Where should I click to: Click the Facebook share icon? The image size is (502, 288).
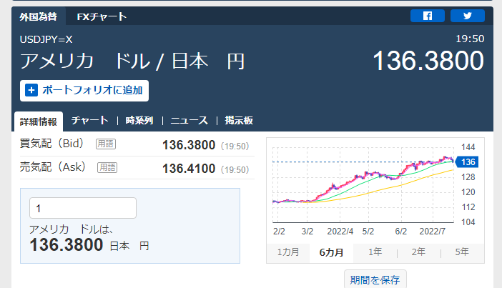tap(428, 16)
